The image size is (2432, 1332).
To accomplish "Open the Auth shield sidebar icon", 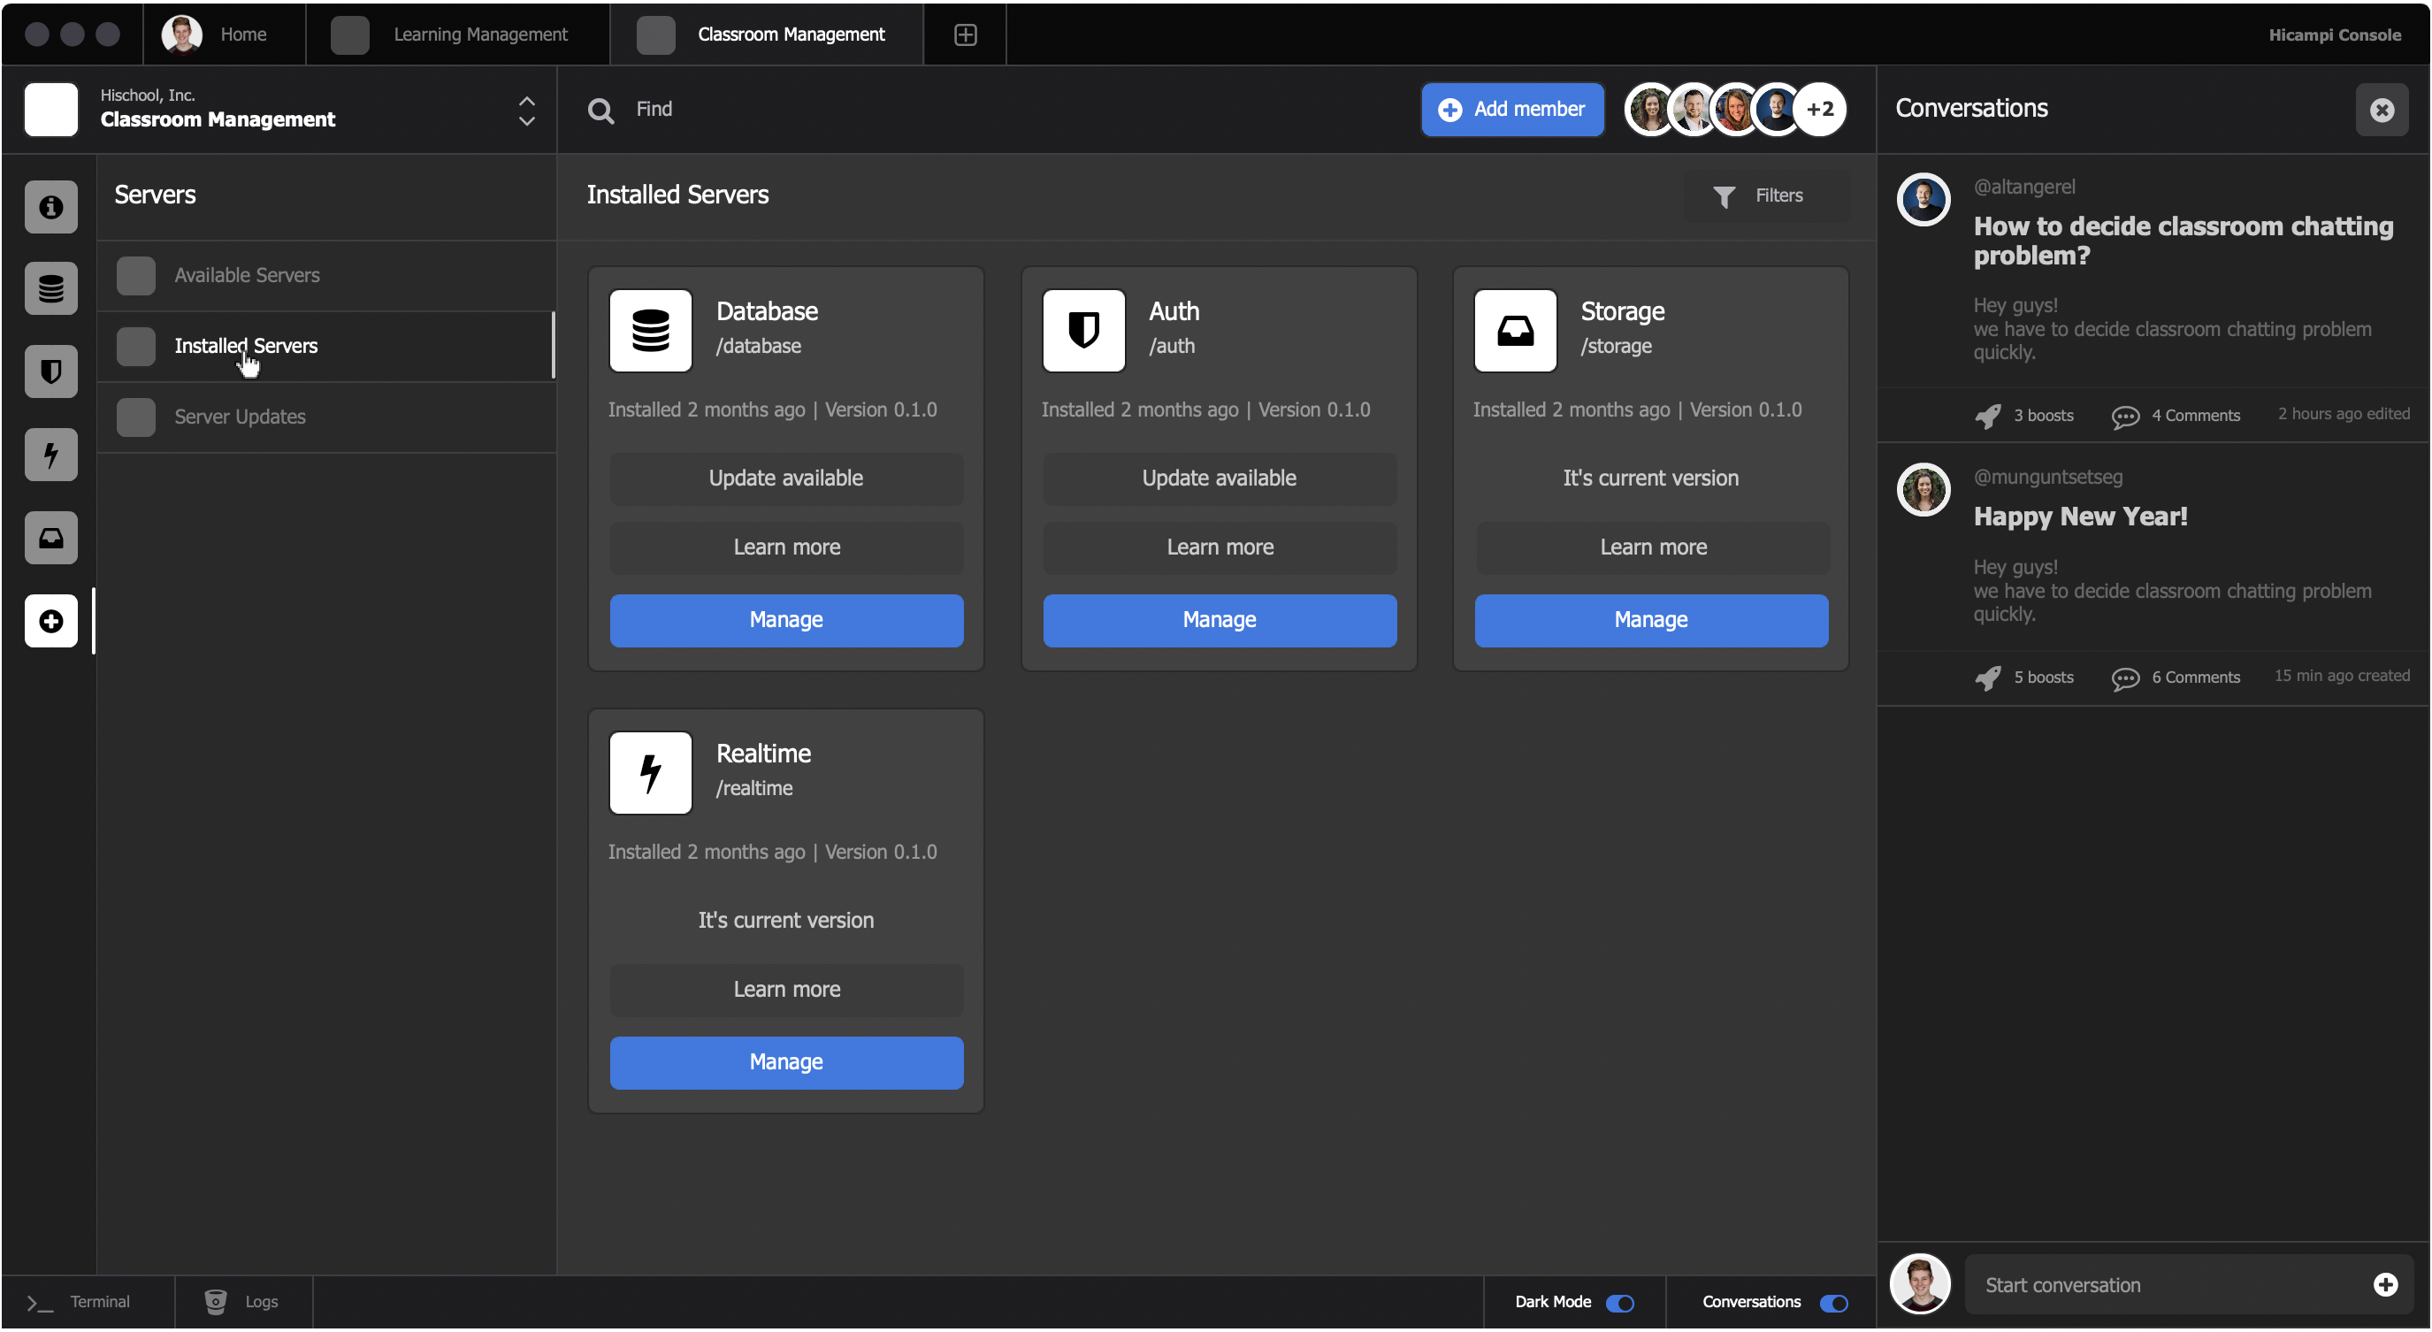I will tap(51, 372).
